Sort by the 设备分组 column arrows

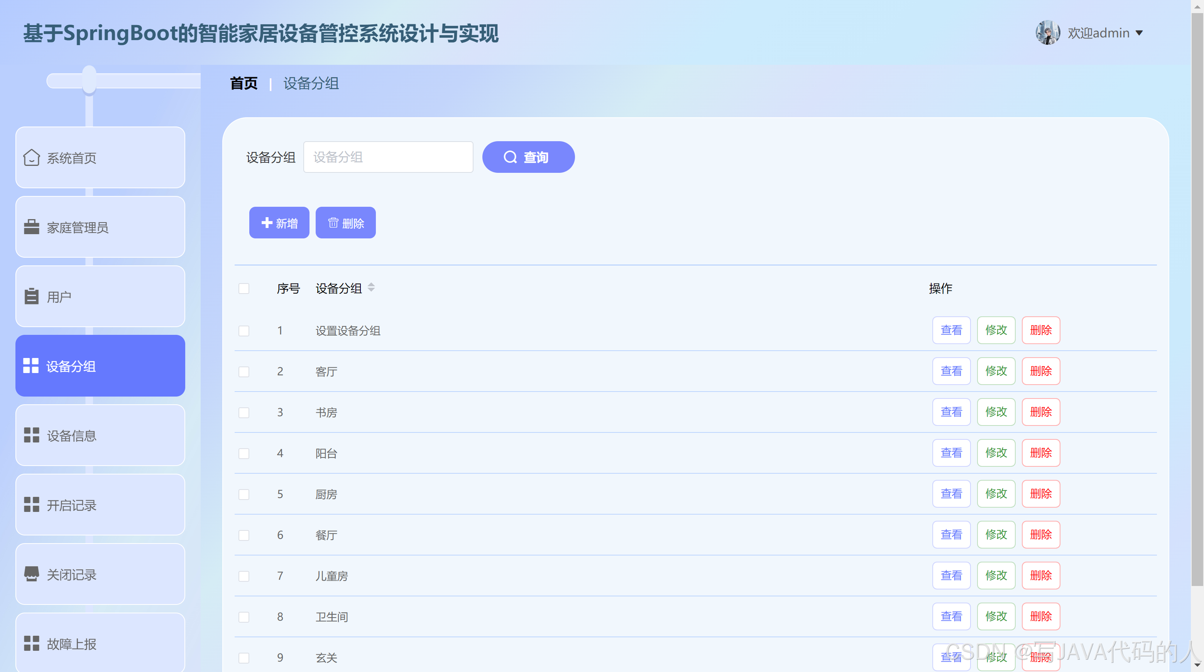371,287
